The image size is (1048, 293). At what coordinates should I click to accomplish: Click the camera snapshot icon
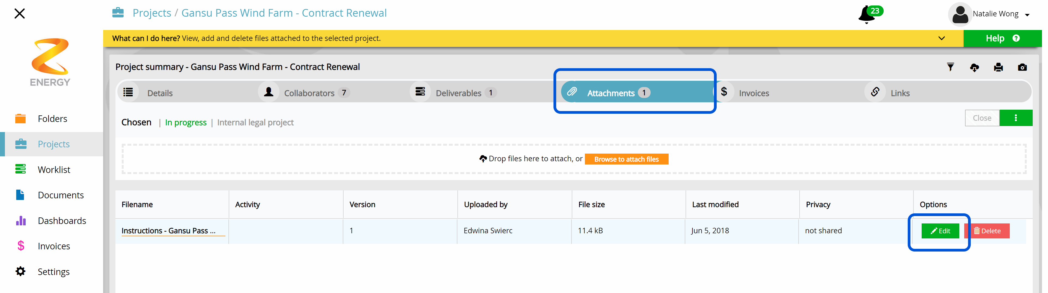[1022, 68]
